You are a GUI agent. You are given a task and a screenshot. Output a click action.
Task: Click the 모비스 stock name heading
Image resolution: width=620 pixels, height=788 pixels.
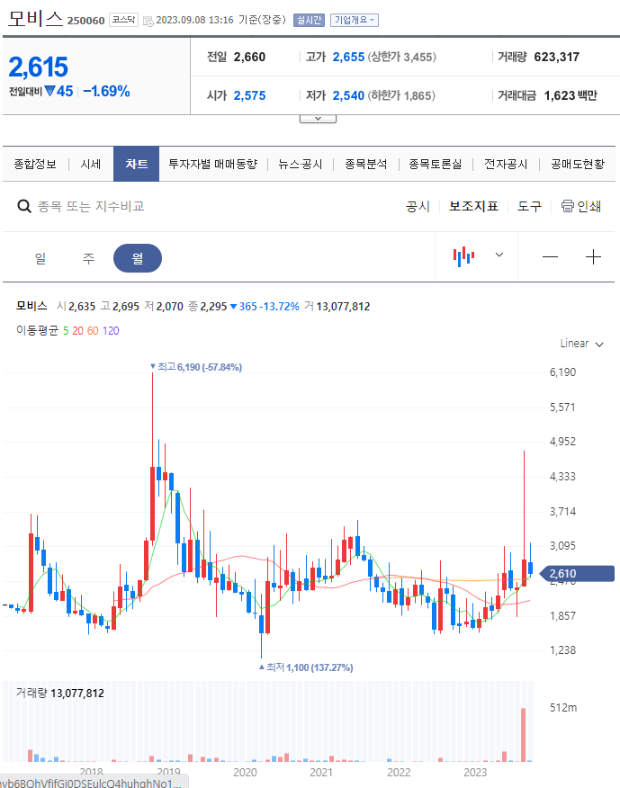[35, 18]
